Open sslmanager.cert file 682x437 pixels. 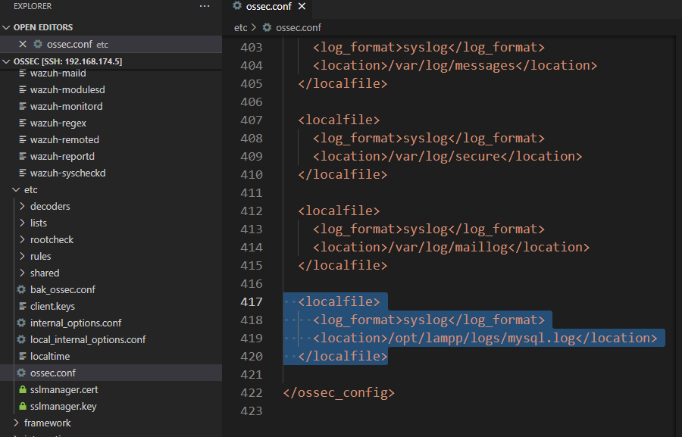coord(64,389)
